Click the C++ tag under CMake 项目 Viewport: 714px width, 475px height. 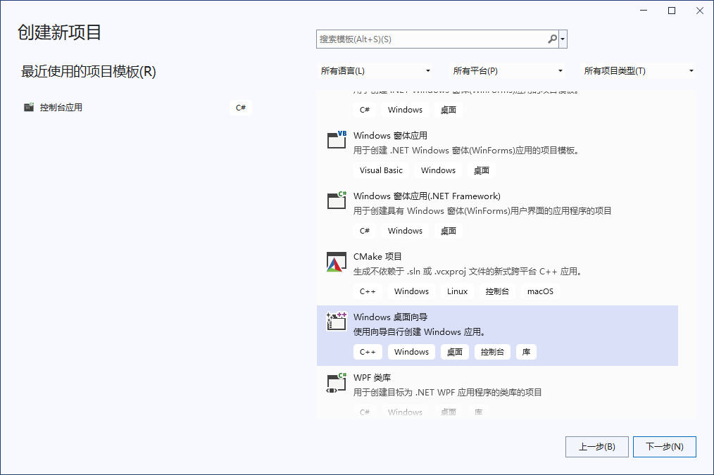368,291
